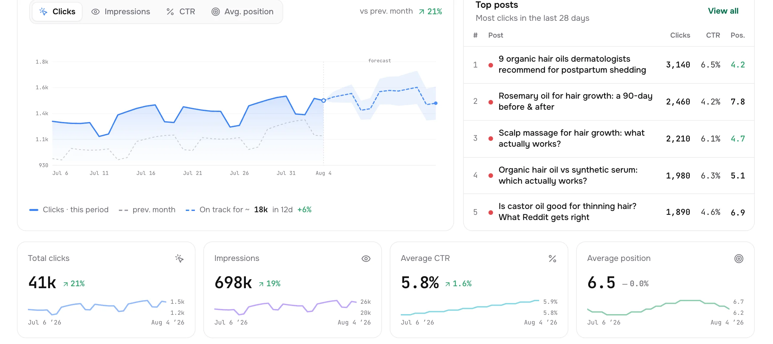Image resolution: width=773 pixels, height=344 pixels.
Task: Click the cursor icon on Total clicks card
Action: pyautogui.click(x=179, y=259)
